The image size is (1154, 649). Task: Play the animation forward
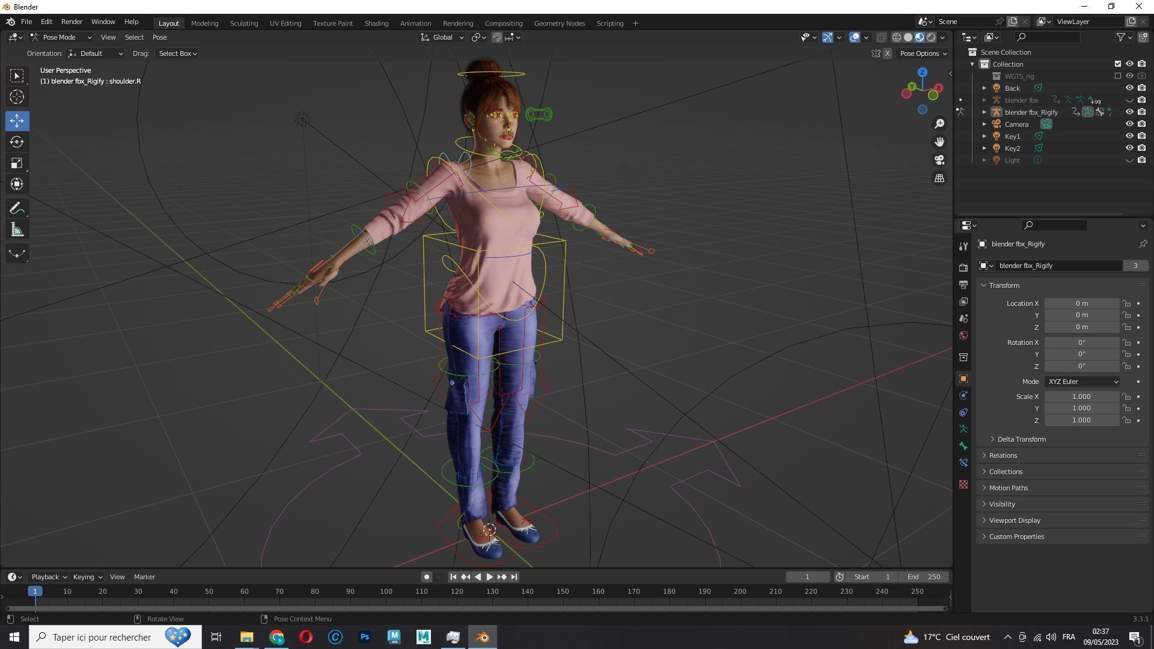(489, 577)
